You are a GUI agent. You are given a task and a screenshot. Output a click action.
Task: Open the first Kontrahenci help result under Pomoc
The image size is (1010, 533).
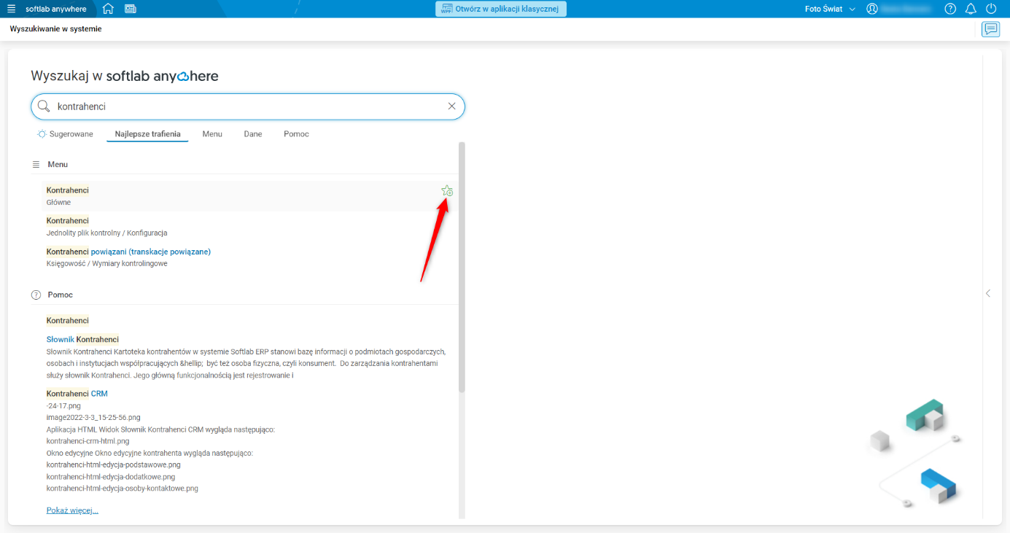point(67,321)
